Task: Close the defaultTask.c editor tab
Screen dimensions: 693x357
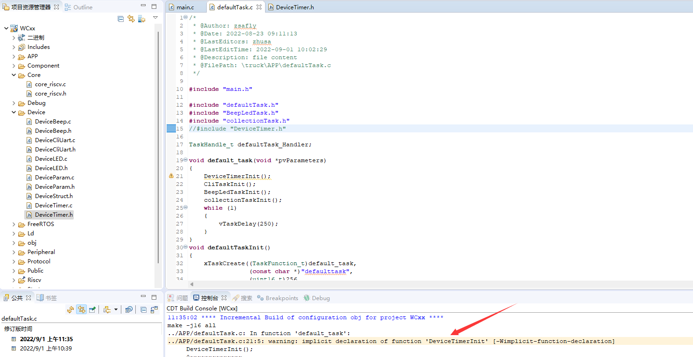Action: coord(259,7)
